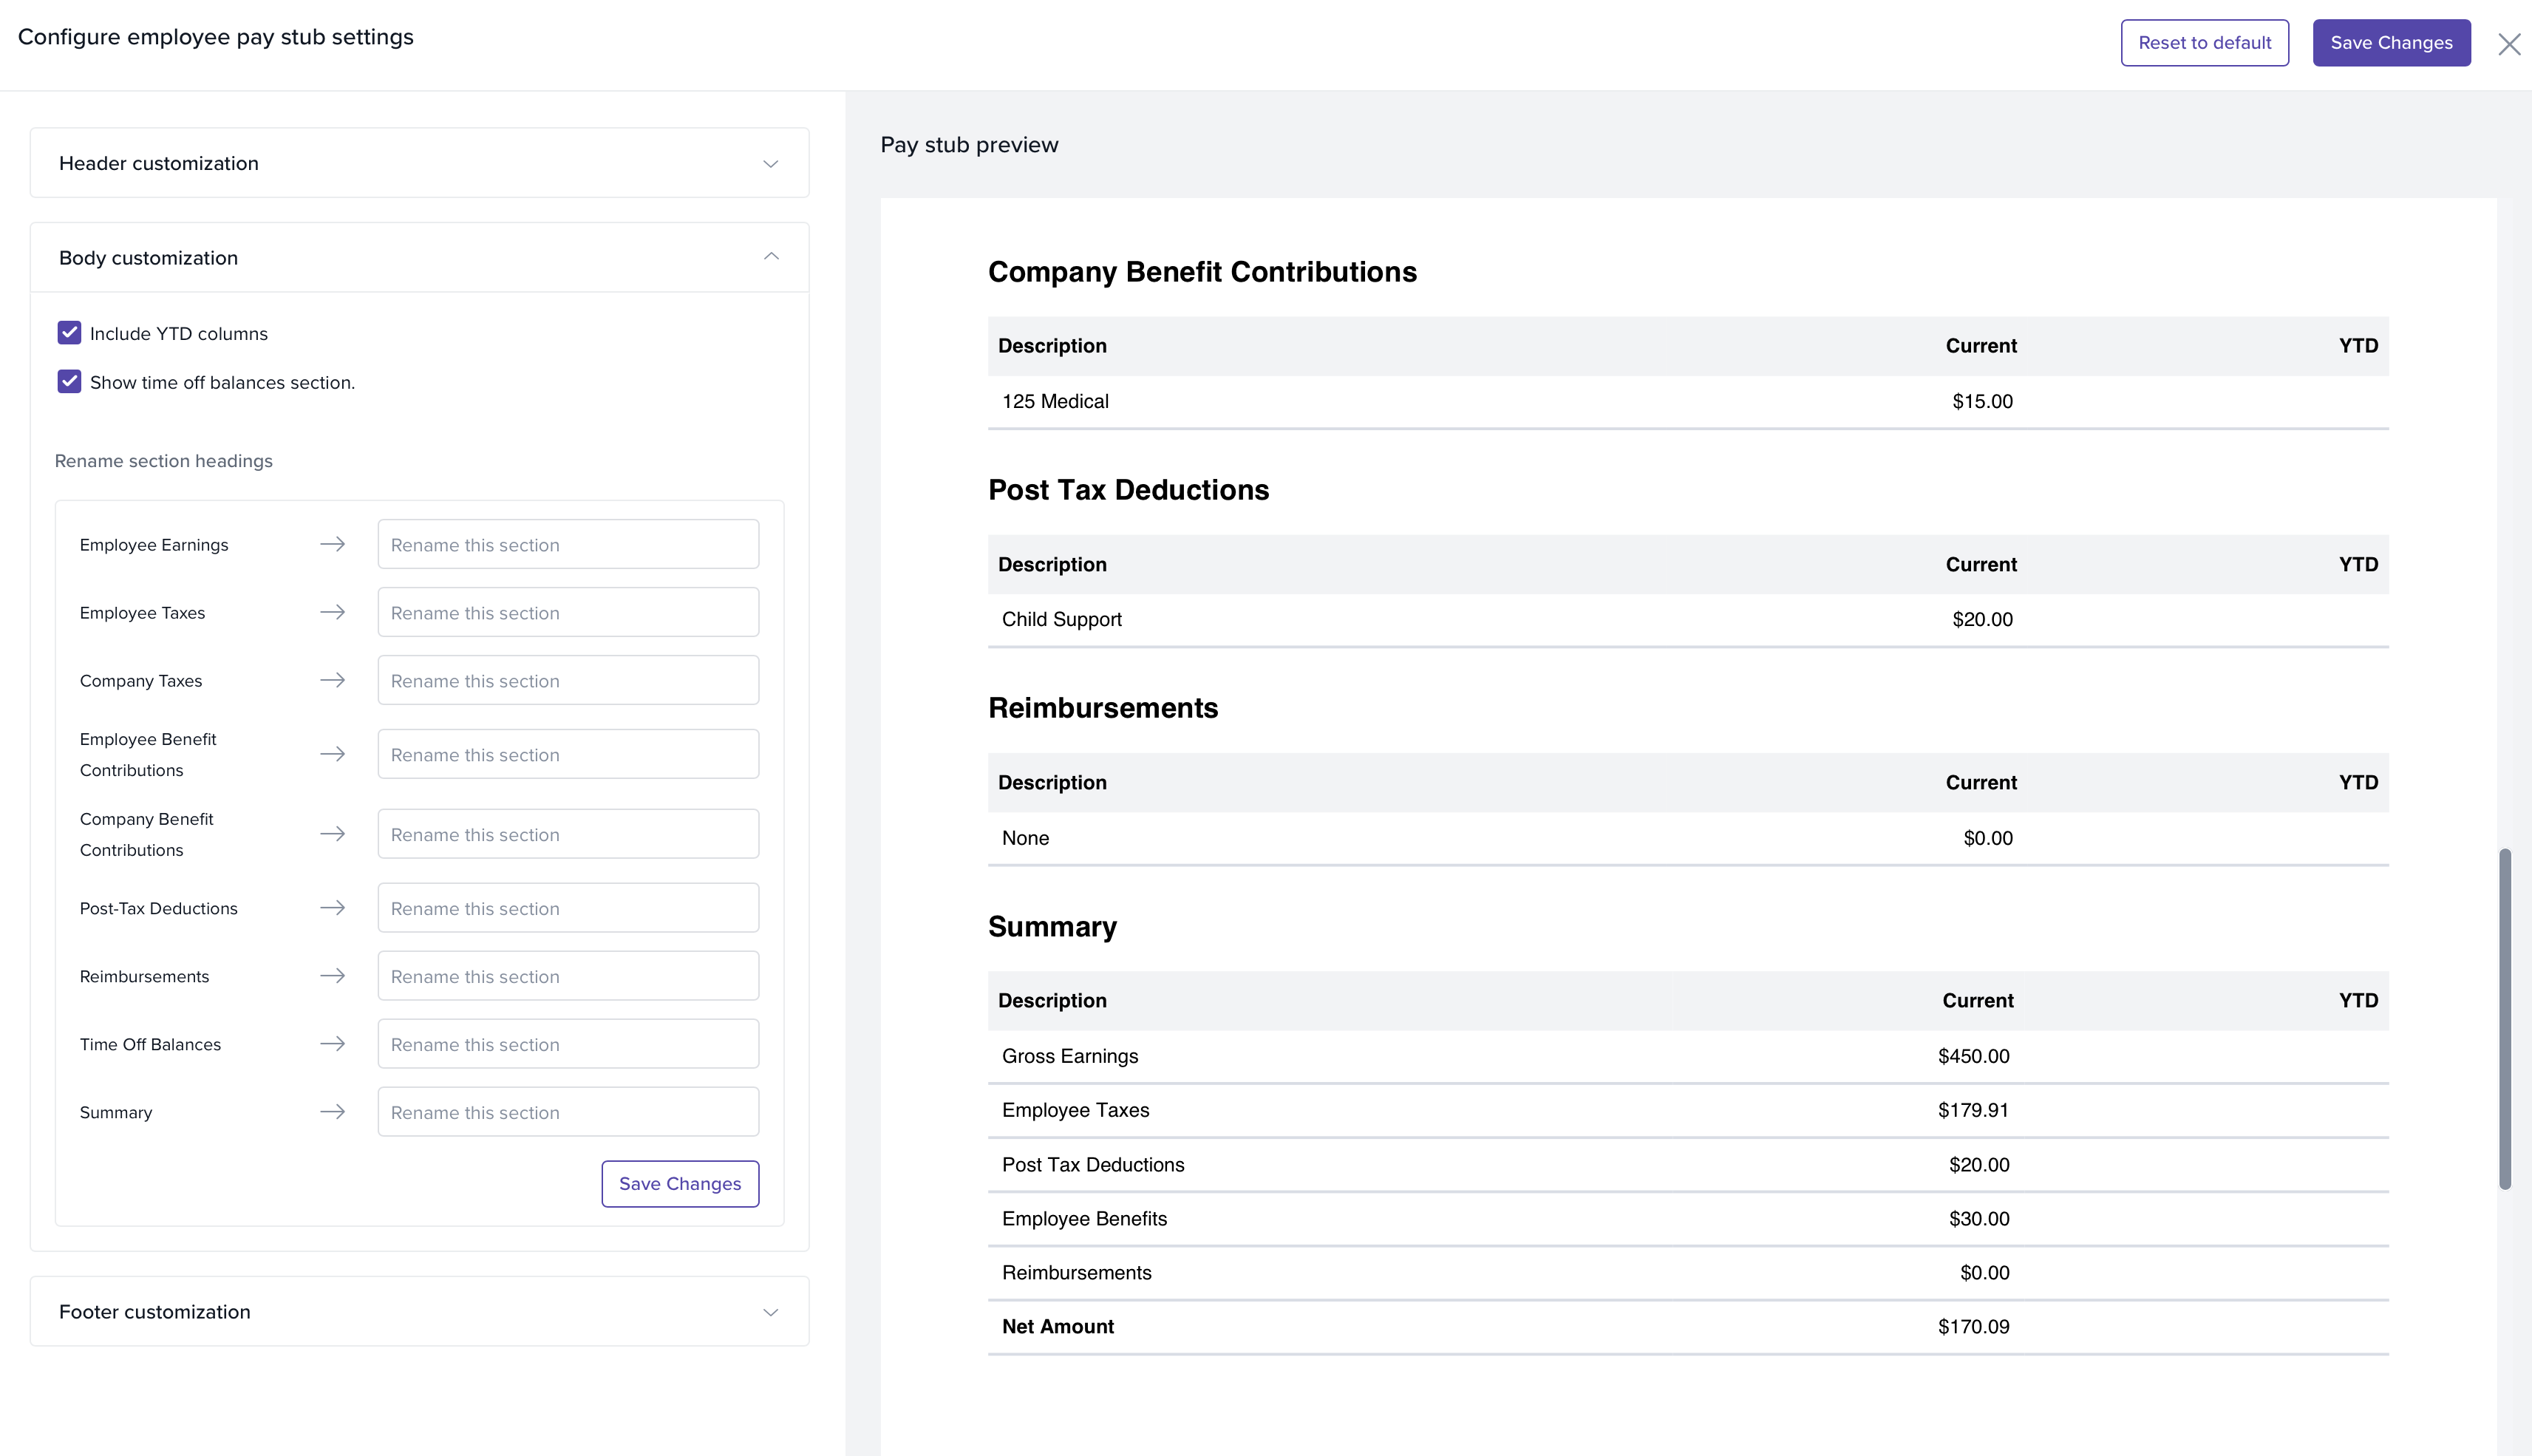Image resolution: width=2532 pixels, height=1456 pixels.
Task: Uncheck Include YTD columns checkbox
Action: [x=69, y=333]
